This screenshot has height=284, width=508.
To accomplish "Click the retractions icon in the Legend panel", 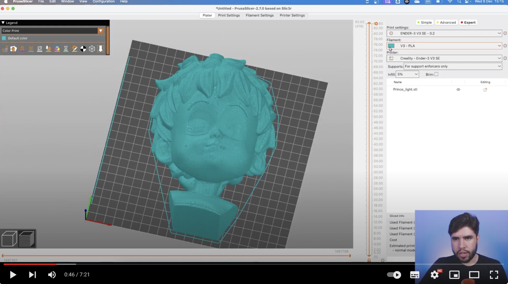I will (x=22, y=49).
